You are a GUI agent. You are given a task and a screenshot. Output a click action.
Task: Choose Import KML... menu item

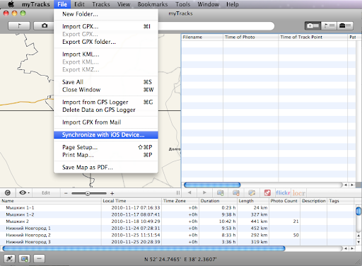106,54
